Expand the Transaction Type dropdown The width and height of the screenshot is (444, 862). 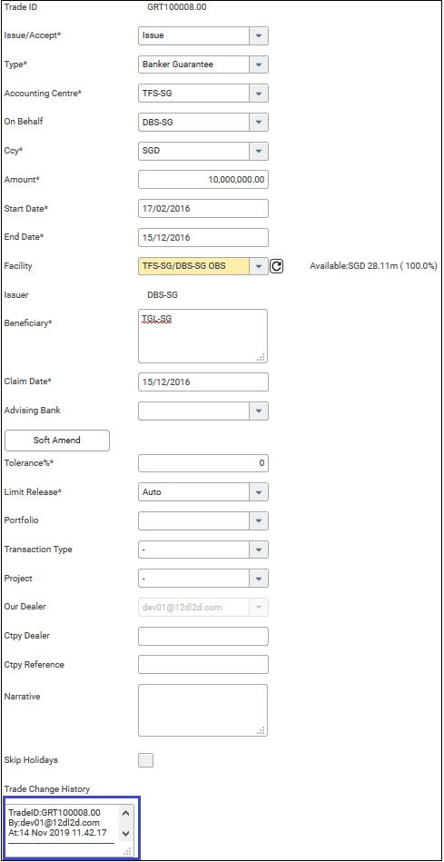click(259, 550)
